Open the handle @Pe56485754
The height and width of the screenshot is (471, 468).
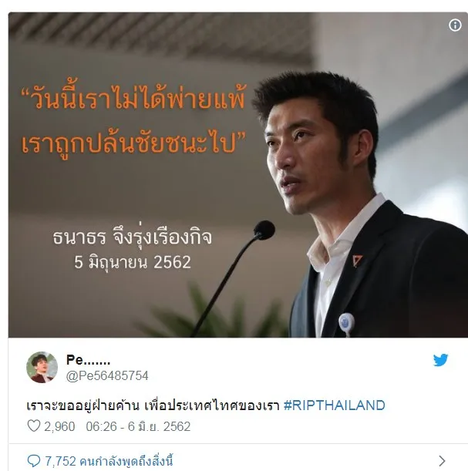coord(107,375)
